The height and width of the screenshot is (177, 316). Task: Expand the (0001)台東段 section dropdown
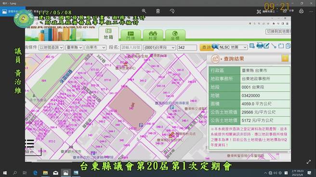click(x=159, y=47)
